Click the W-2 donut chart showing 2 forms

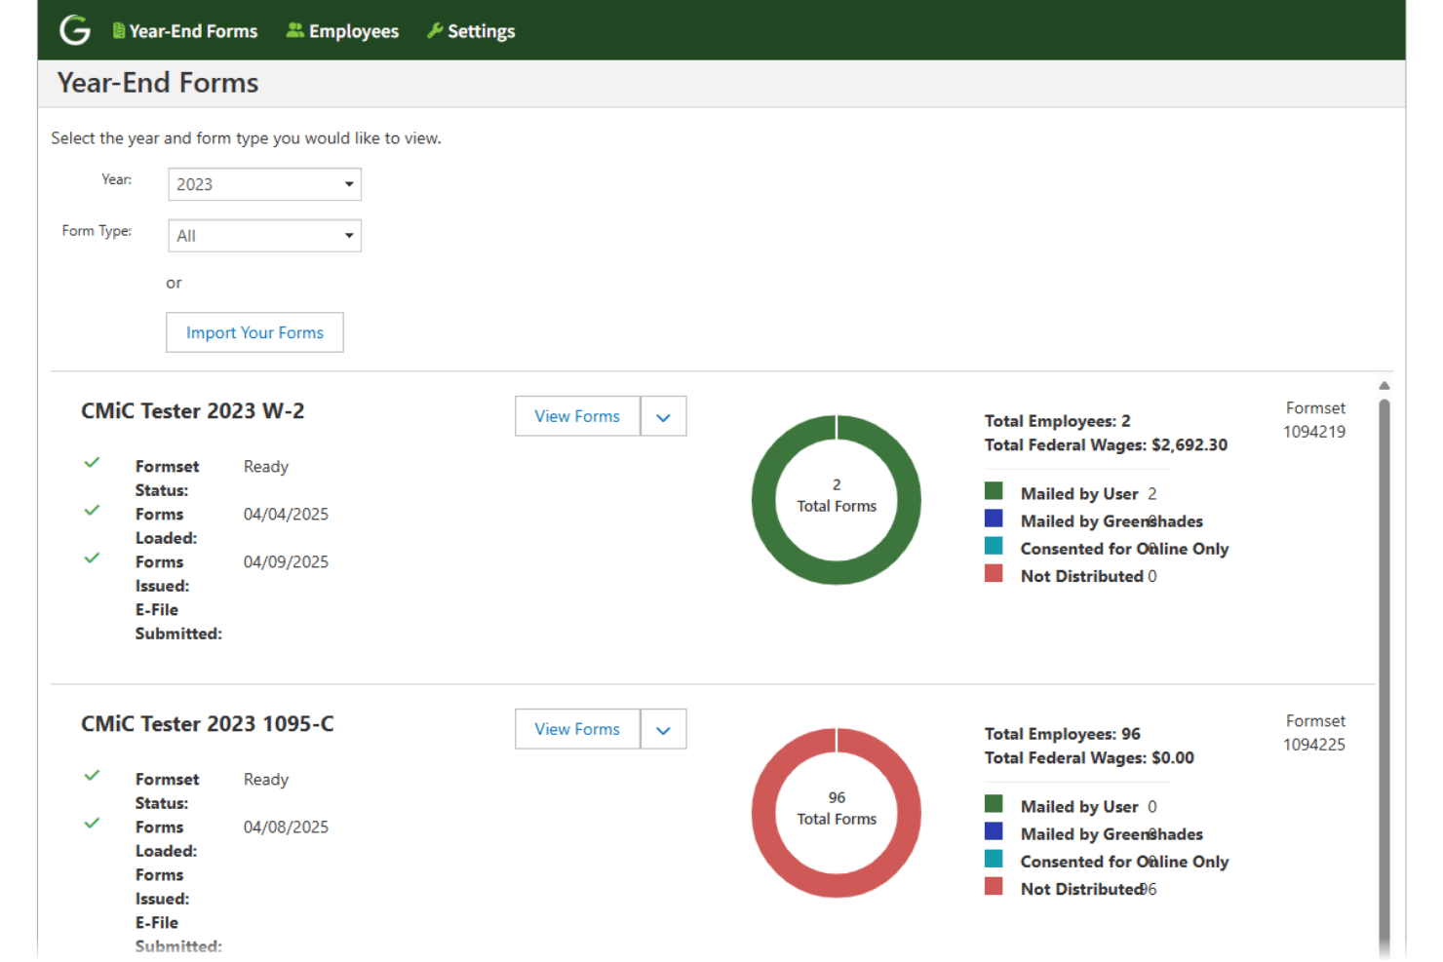(837, 500)
